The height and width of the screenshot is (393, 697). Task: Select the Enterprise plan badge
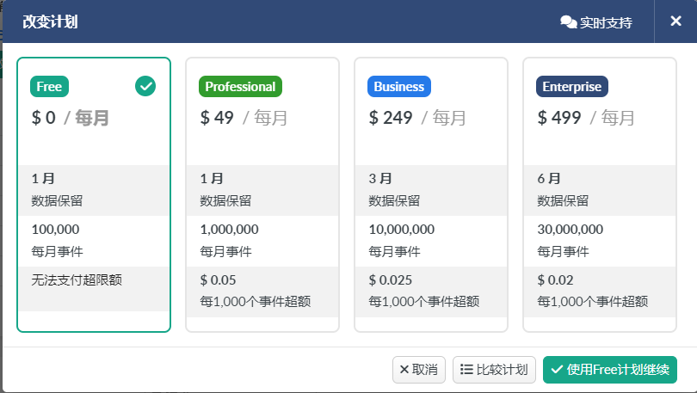pos(572,87)
